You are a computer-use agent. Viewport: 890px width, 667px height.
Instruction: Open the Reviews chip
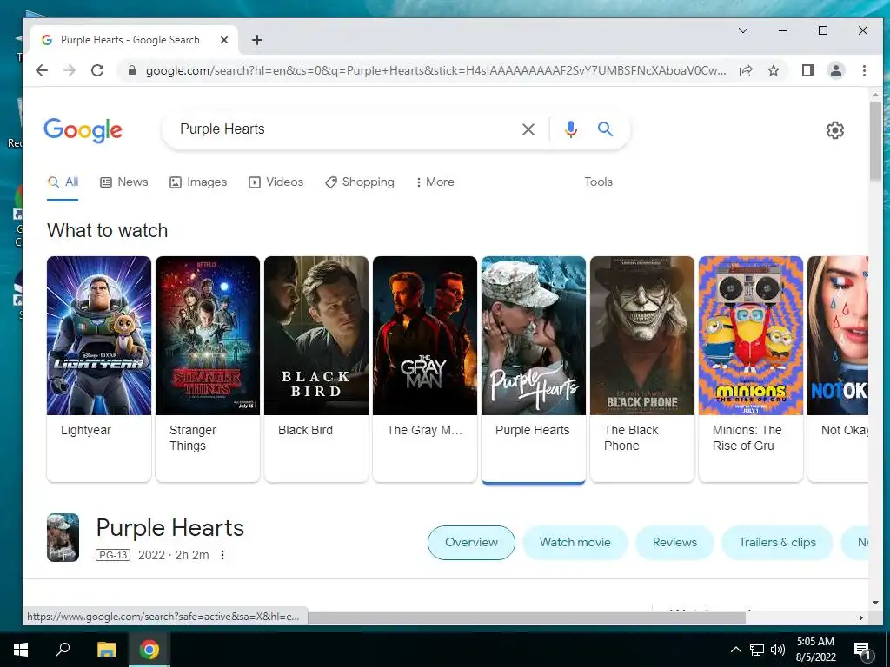[x=674, y=542]
